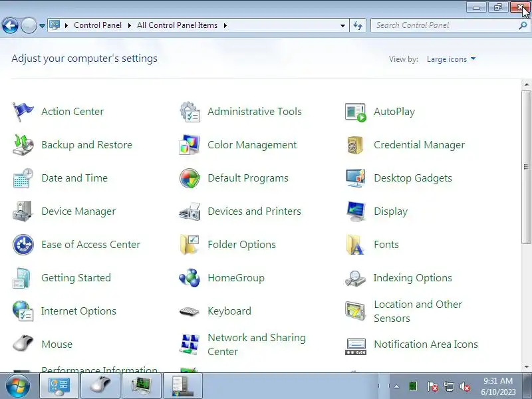Expand the arrow after Control Panel breadcrumb

[129, 25]
